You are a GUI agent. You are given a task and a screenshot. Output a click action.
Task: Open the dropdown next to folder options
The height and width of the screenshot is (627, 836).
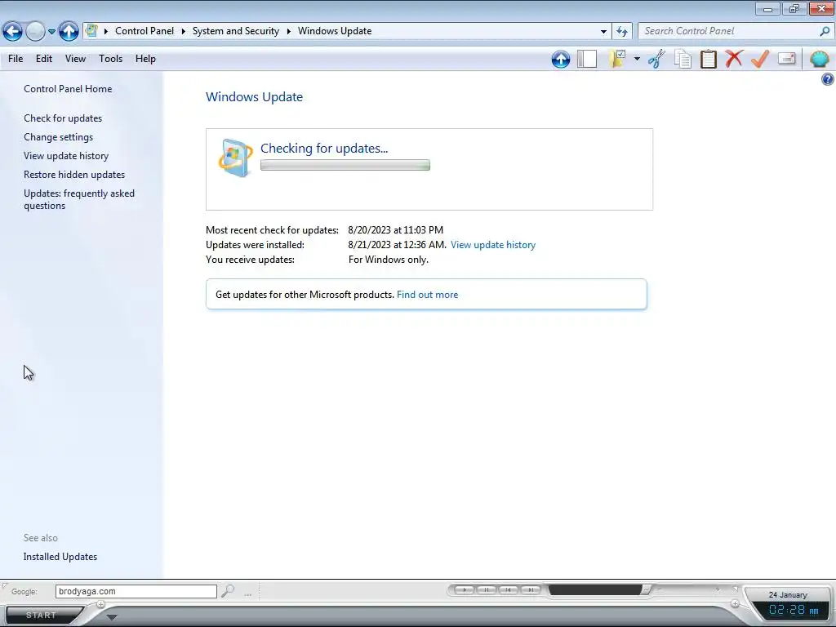tap(637, 59)
